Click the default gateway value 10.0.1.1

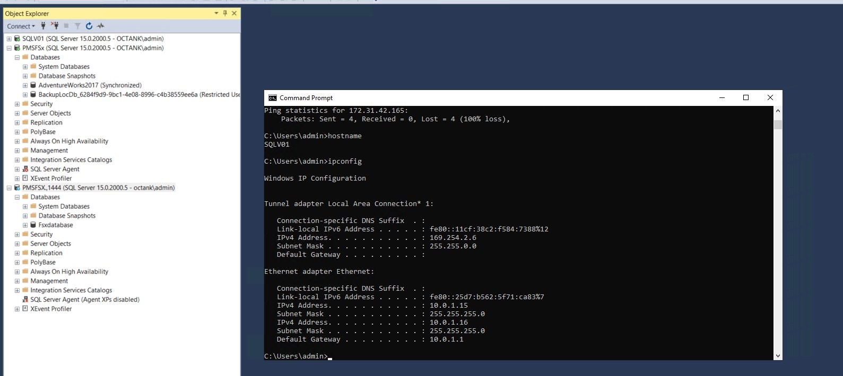click(x=447, y=339)
